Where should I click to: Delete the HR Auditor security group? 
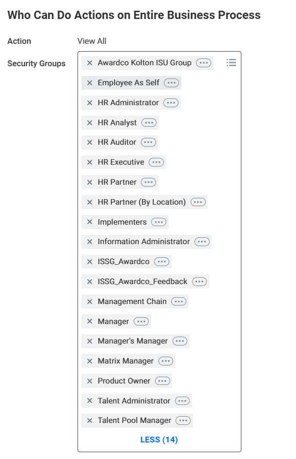[90, 142]
